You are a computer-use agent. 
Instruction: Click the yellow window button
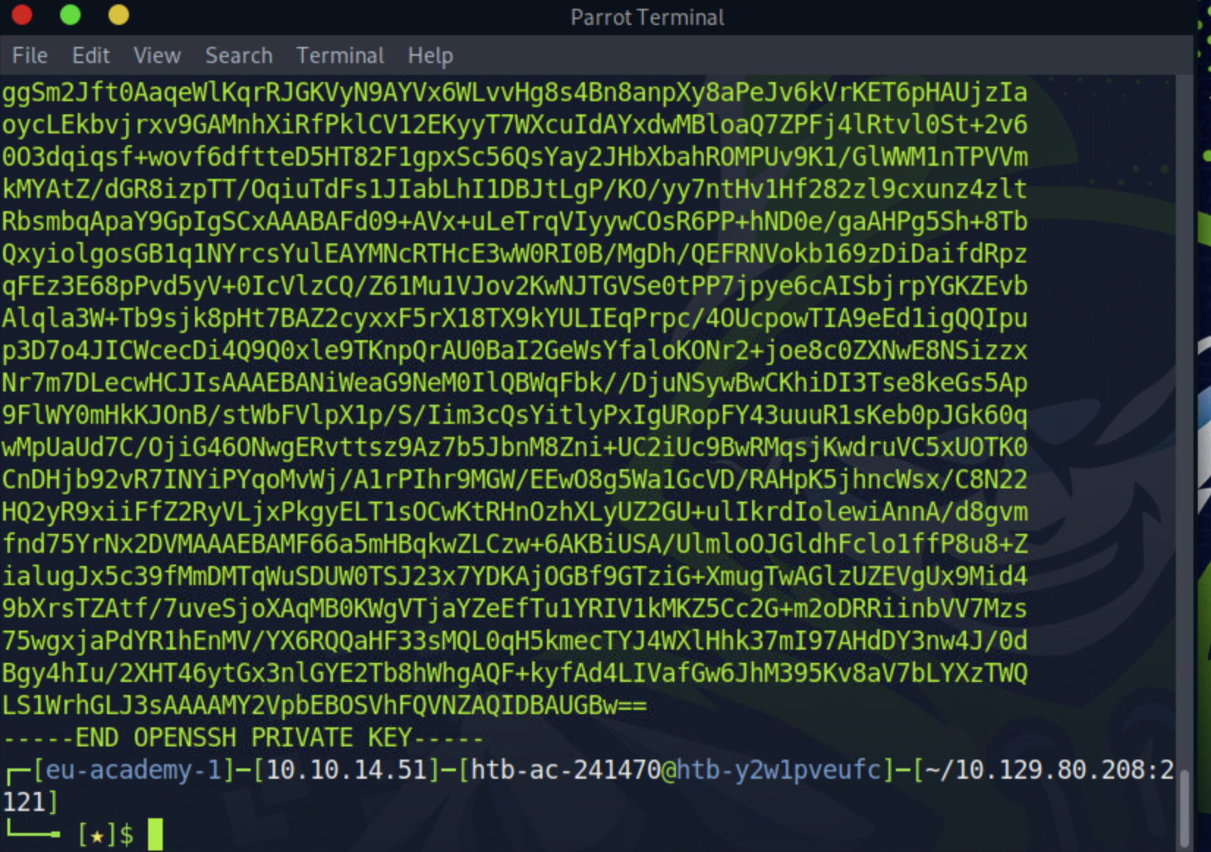pyautogui.click(x=119, y=15)
